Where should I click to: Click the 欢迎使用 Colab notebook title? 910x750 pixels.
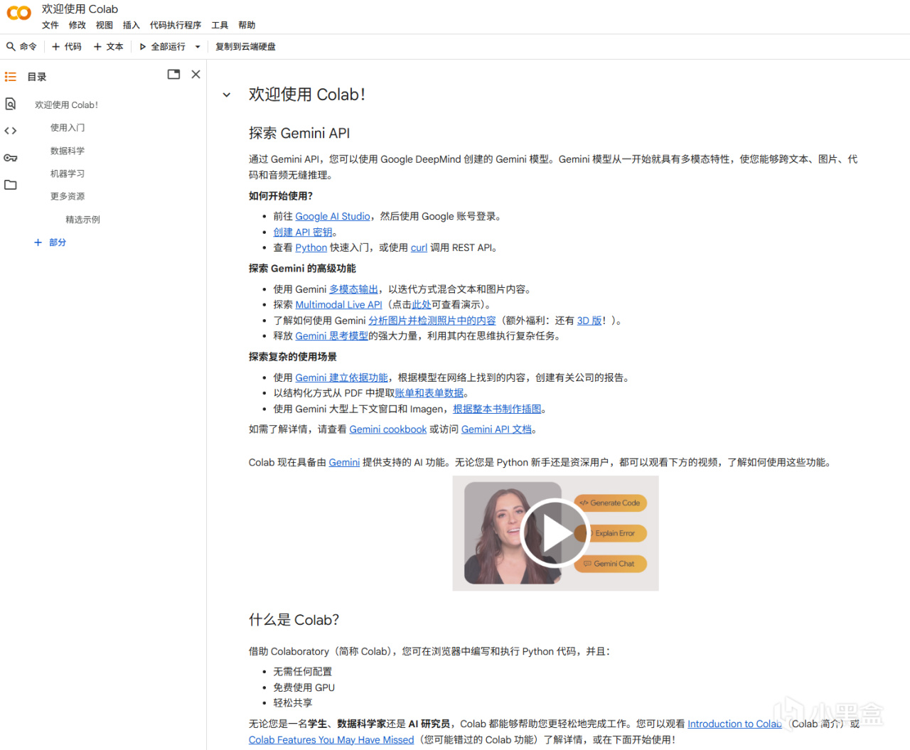tap(80, 9)
